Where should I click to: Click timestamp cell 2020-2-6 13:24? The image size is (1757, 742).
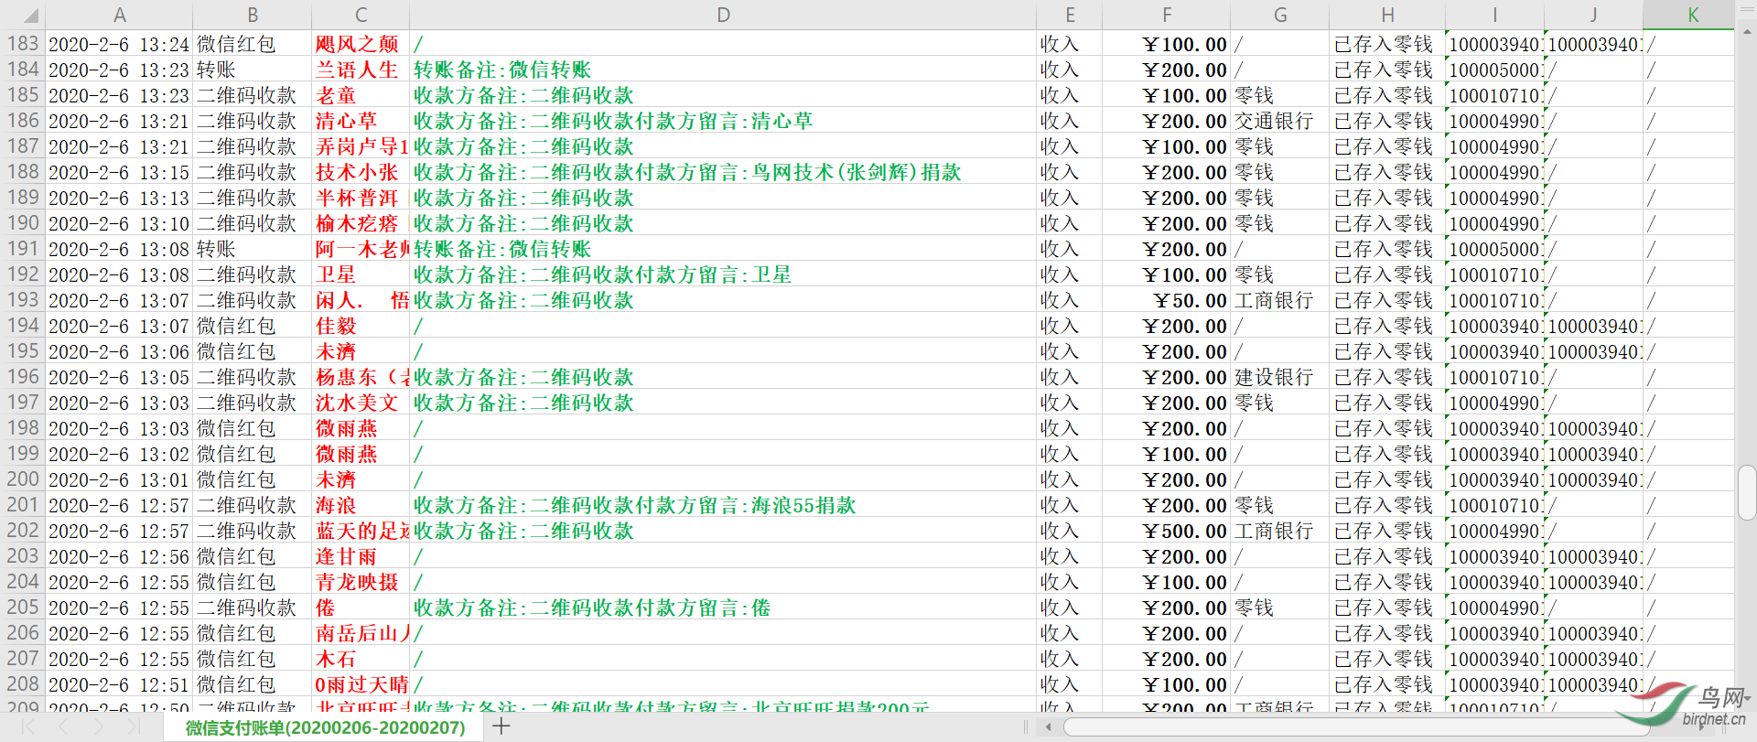click(119, 44)
